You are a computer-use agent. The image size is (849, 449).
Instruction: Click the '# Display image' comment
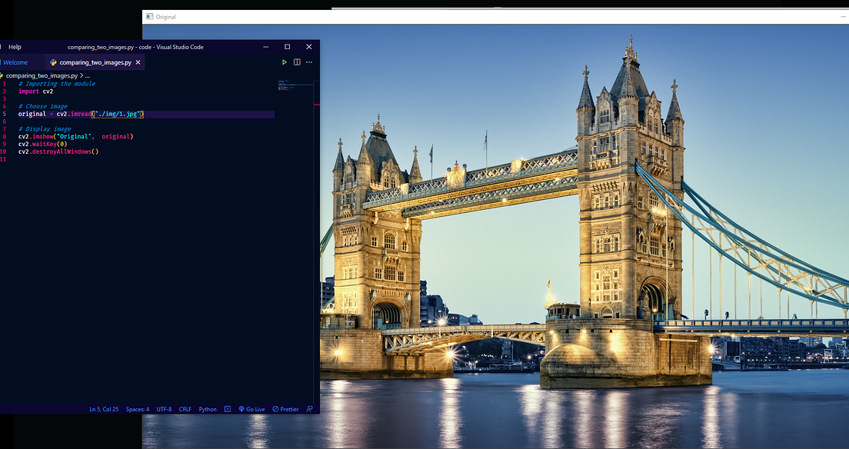(45, 129)
